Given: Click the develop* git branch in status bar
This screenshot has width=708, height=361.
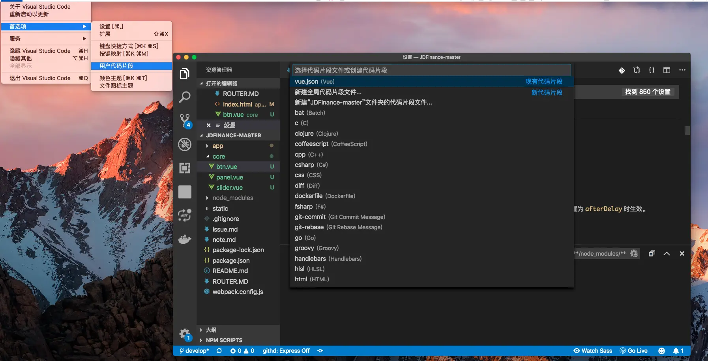Looking at the screenshot, I should 194,351.
